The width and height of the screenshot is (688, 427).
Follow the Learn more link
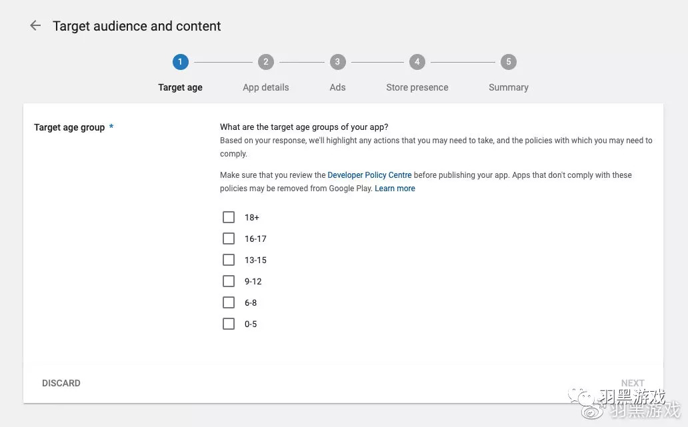click(x=395, y=189)
